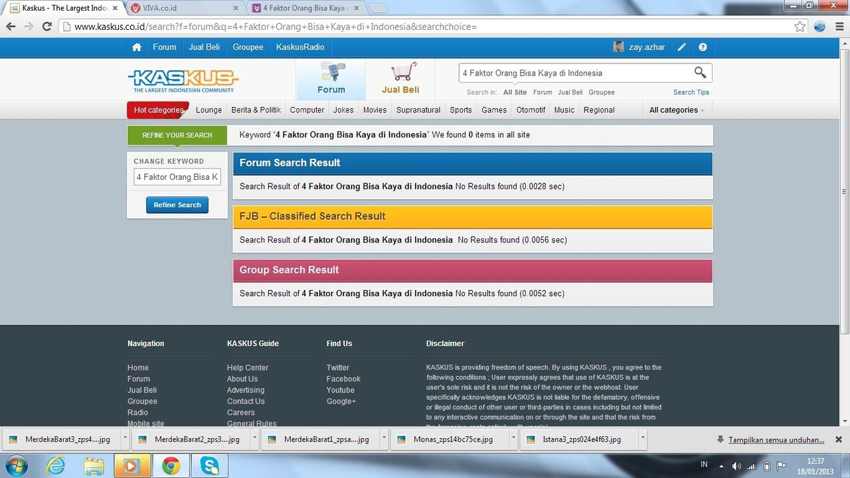This screenshot has height=478, width=850.
Task: Click the volume speaker tray icon
Action: (x=736, y=466)
